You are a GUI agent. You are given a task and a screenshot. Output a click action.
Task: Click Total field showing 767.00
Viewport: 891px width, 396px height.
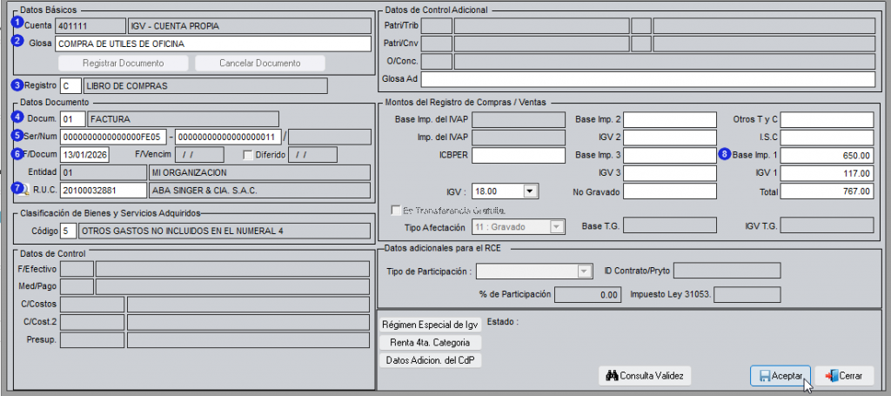pos(827,191)
